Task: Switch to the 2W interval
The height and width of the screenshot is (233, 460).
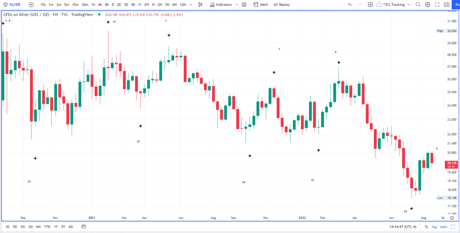Action: 146,5
